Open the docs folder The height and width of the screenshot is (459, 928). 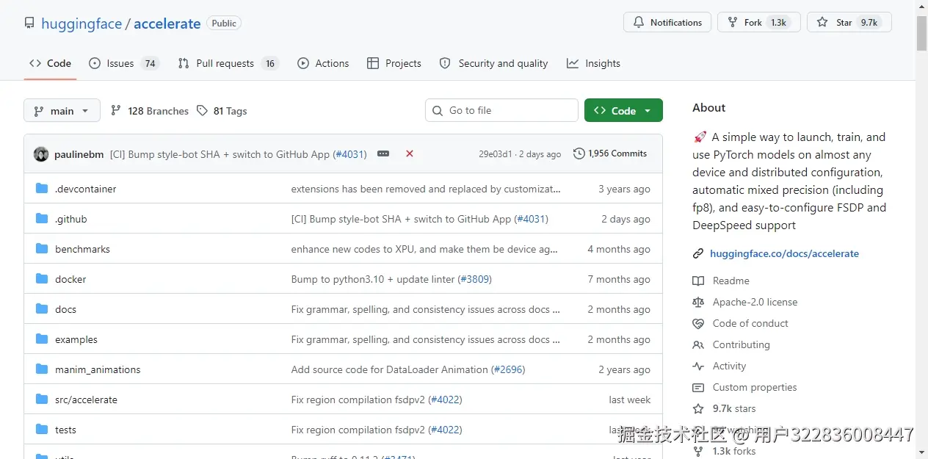pos(65,309)
